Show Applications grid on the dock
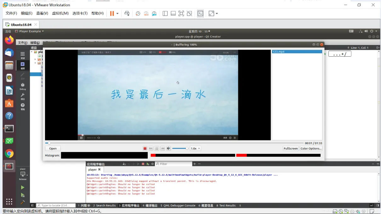The width and height of the screenshot is (381, 214). coord(9,202)
